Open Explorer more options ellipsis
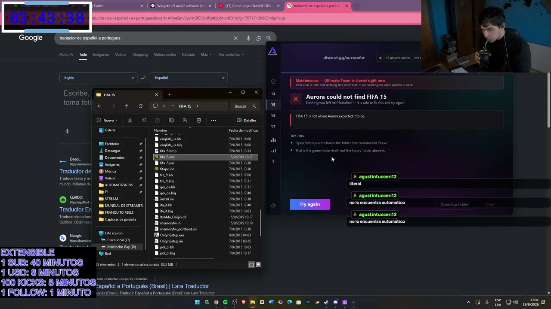 214,120
